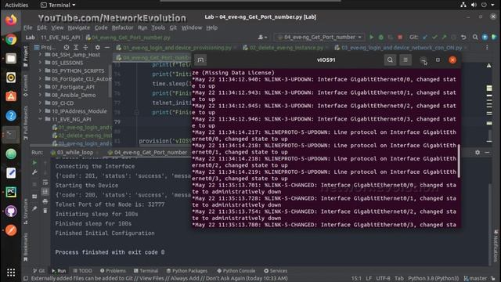Image resolution: width=501 pixels, height=282 pixels.
Task: Open the Services tool window
Action: pos(276,271)
